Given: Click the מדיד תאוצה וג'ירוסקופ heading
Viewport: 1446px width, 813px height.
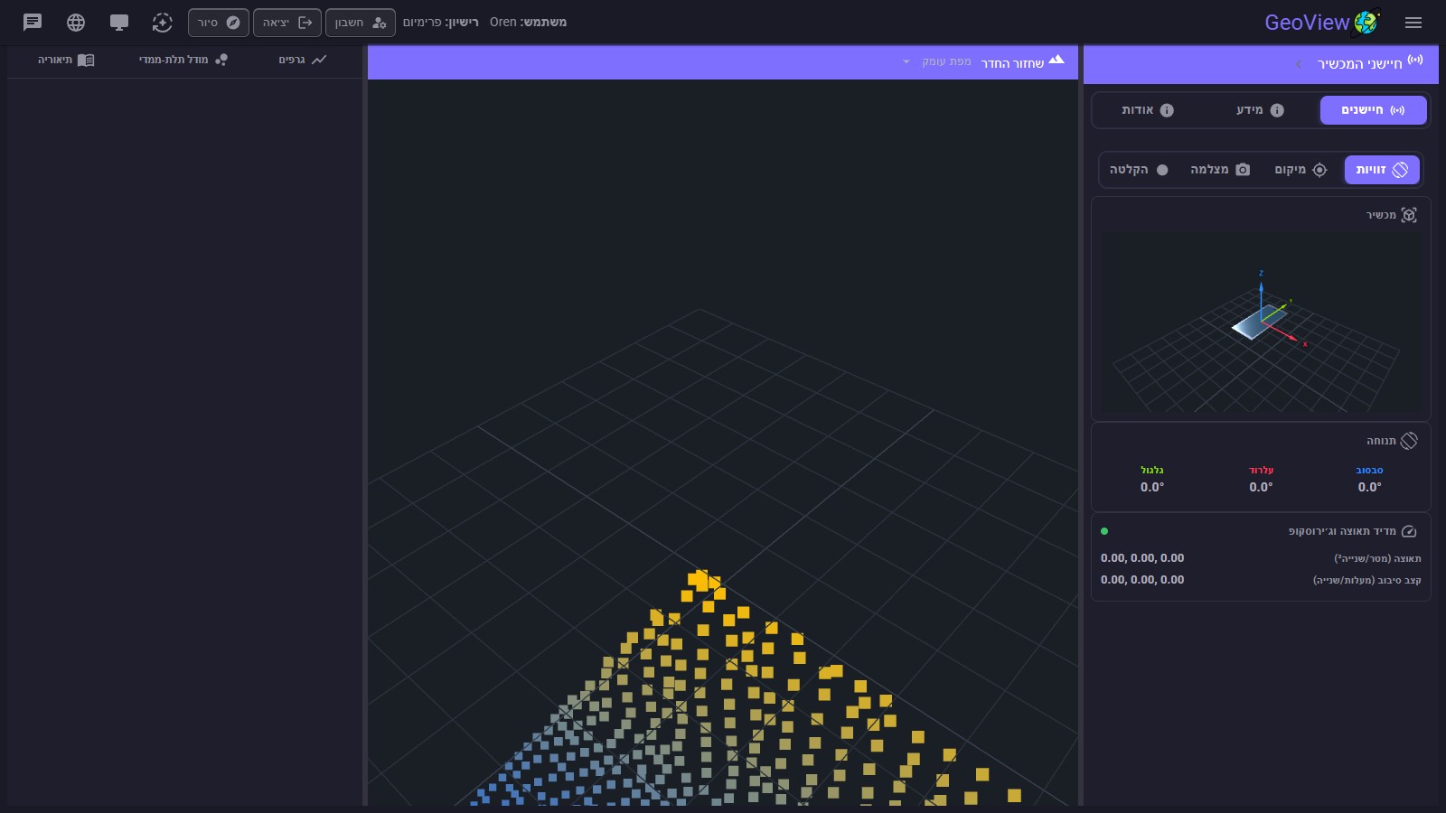Looking at the screenshot, I should point(1342,531).
